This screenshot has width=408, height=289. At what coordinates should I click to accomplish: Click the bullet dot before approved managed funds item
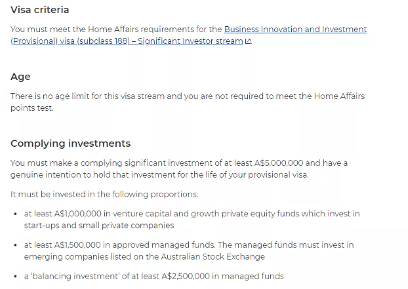pos(15,246)
